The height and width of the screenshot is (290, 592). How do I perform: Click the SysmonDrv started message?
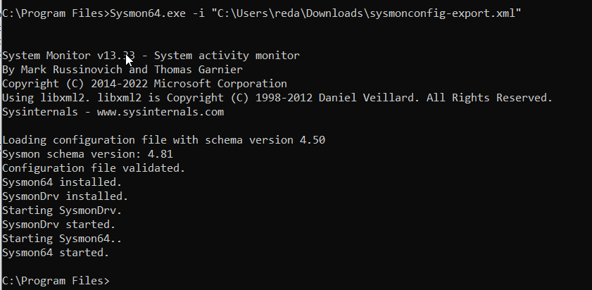59,225
